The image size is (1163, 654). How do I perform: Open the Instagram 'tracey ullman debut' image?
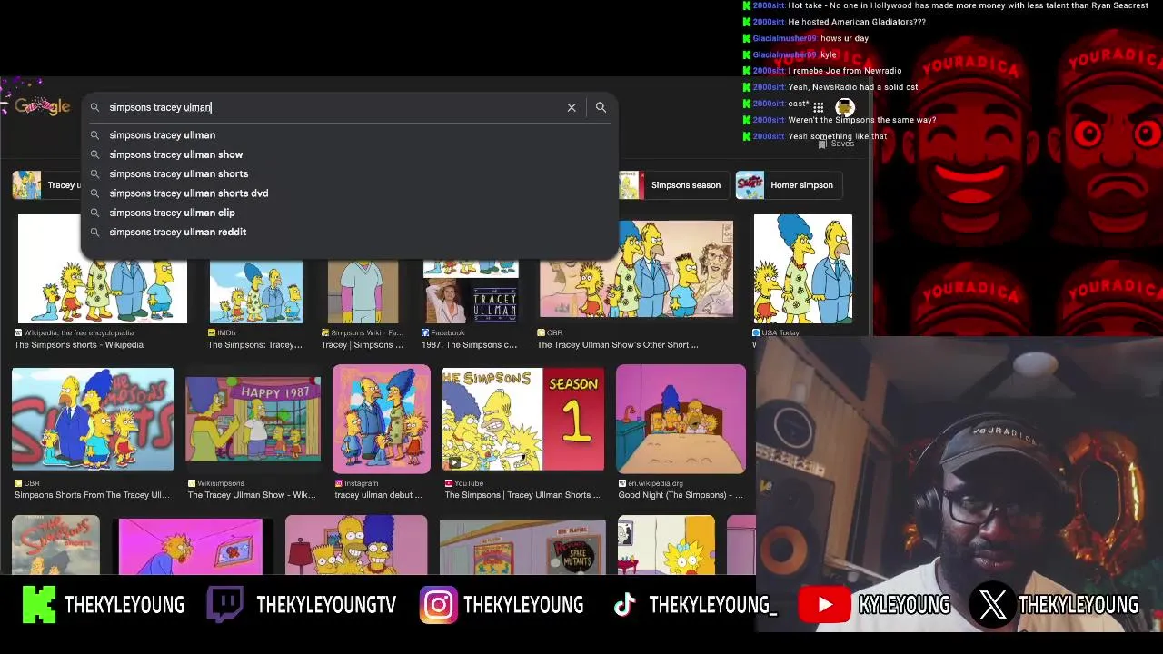click(382, 419)
